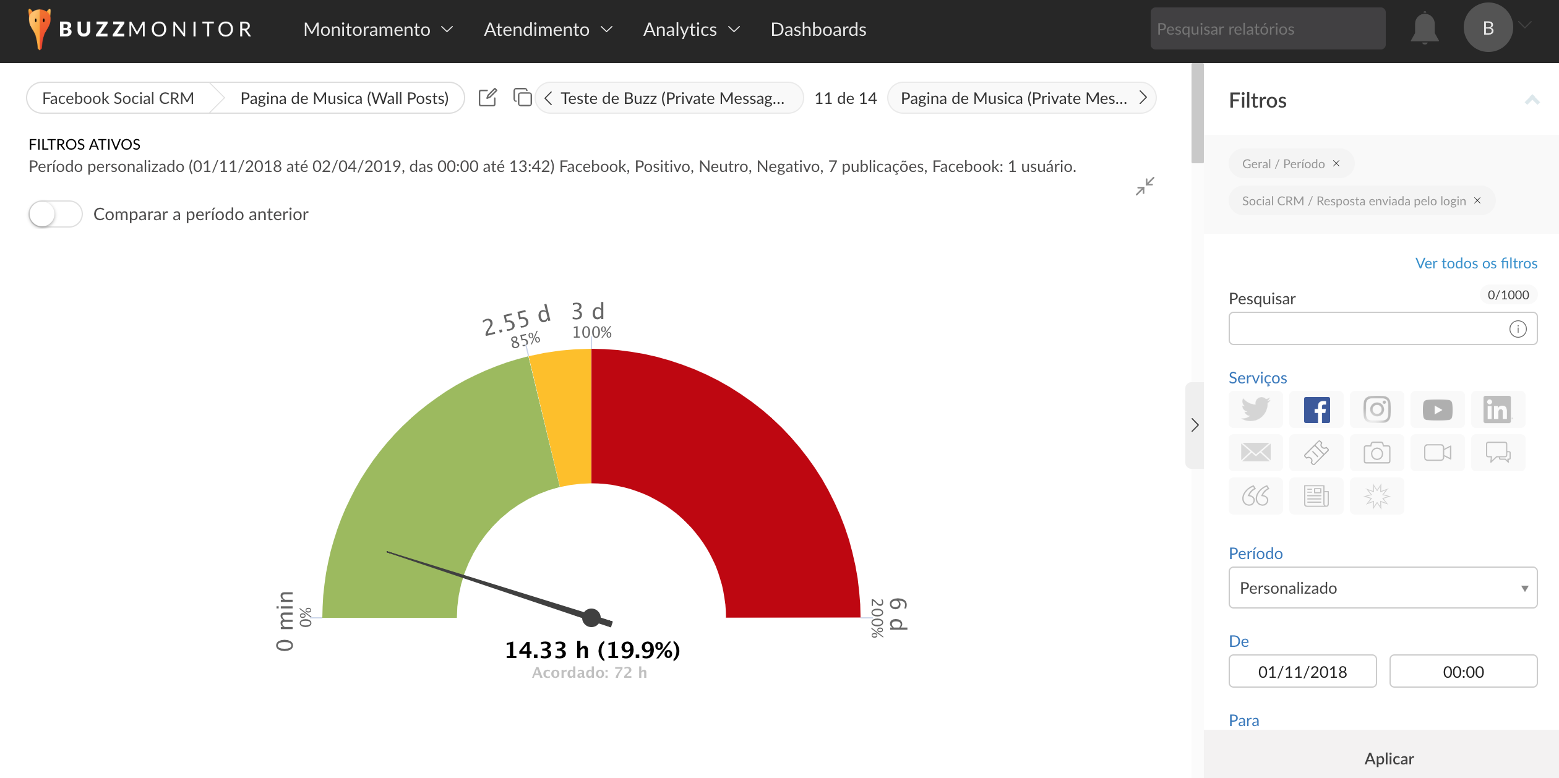This screenshot has height=778, width=1559.
Task: Click the notifications bell icon
Action: pyautogui.click(x=1424, y=28)
